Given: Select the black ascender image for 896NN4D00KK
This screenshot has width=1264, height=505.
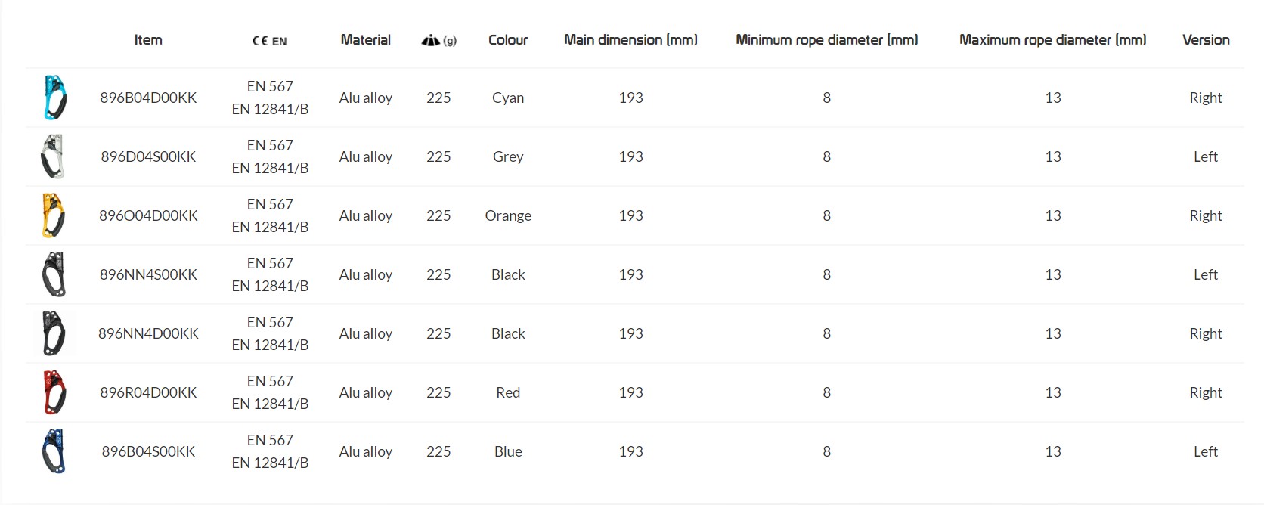Looking at the screenshot, I should [54, 333].
